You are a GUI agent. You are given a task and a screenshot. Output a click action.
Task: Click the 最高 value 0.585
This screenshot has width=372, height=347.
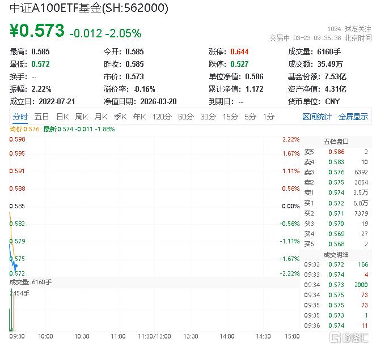41,52
